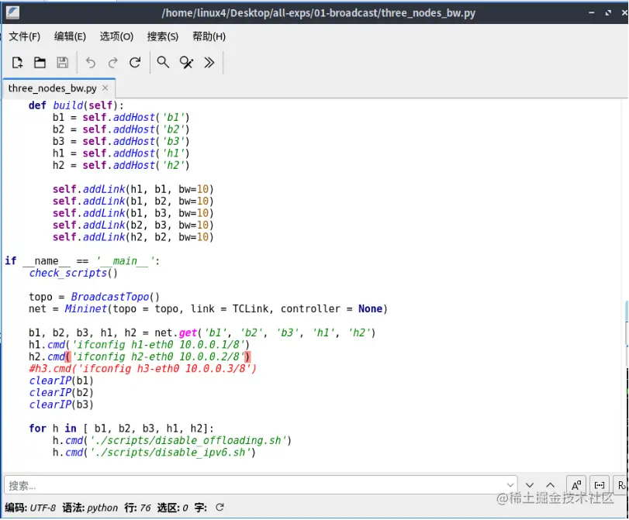Click the self.addLink(h1, b1, bw=10) line
Screen dimensions: 629x520
pos(133,189)
